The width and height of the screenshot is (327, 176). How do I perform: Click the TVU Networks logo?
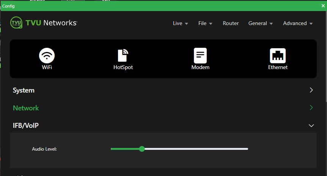[44, 22]
